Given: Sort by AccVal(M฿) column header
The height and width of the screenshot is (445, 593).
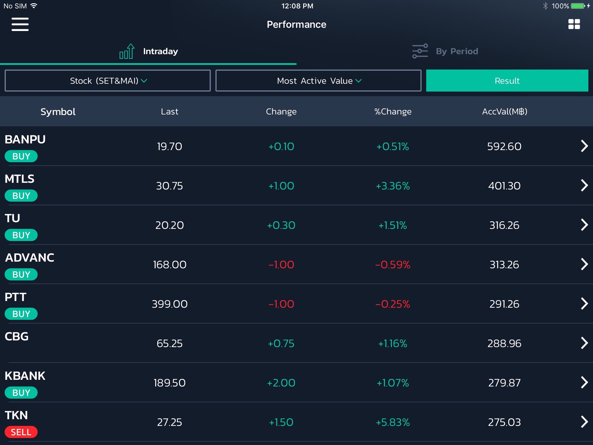Looking at the screenshot, I should pos(504,112).
